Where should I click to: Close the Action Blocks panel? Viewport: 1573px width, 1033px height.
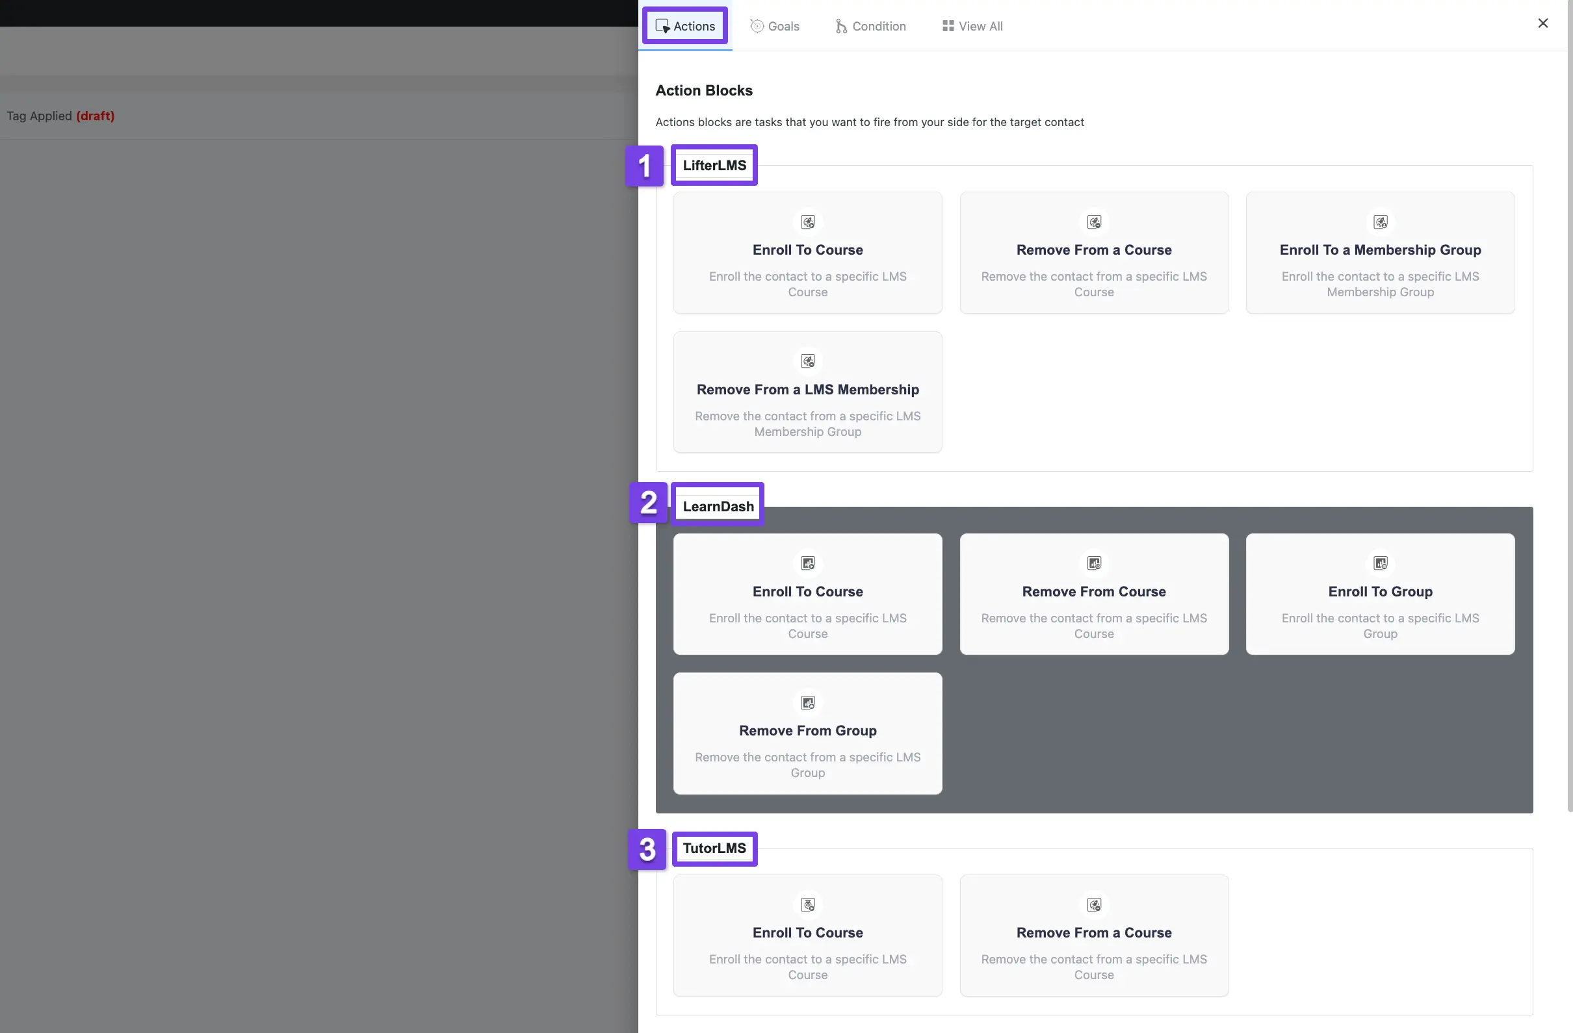click(x=1543, y=23)
